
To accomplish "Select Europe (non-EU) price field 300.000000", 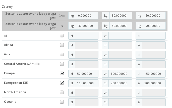I will click(154, 83).
